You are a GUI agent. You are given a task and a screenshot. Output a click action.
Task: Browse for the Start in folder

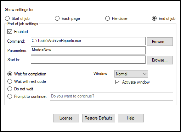click(160, 60)
